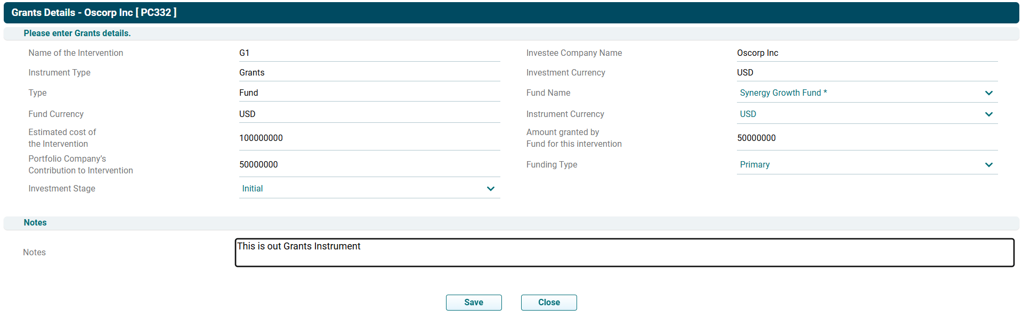Save the grants details

coord(473,303)
